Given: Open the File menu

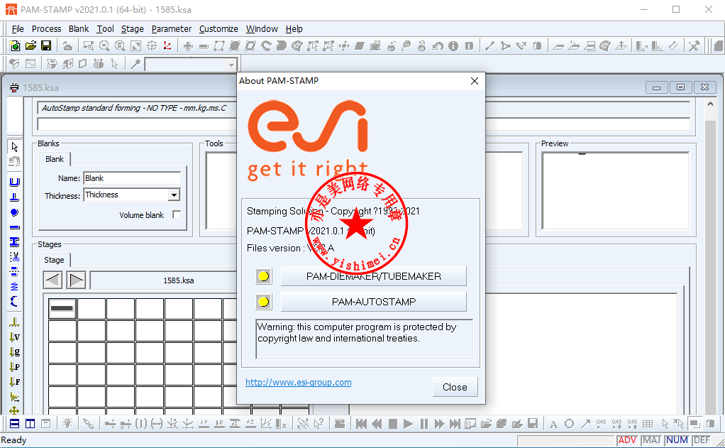Looking at the screenshot, I should (x=18, y=28).
